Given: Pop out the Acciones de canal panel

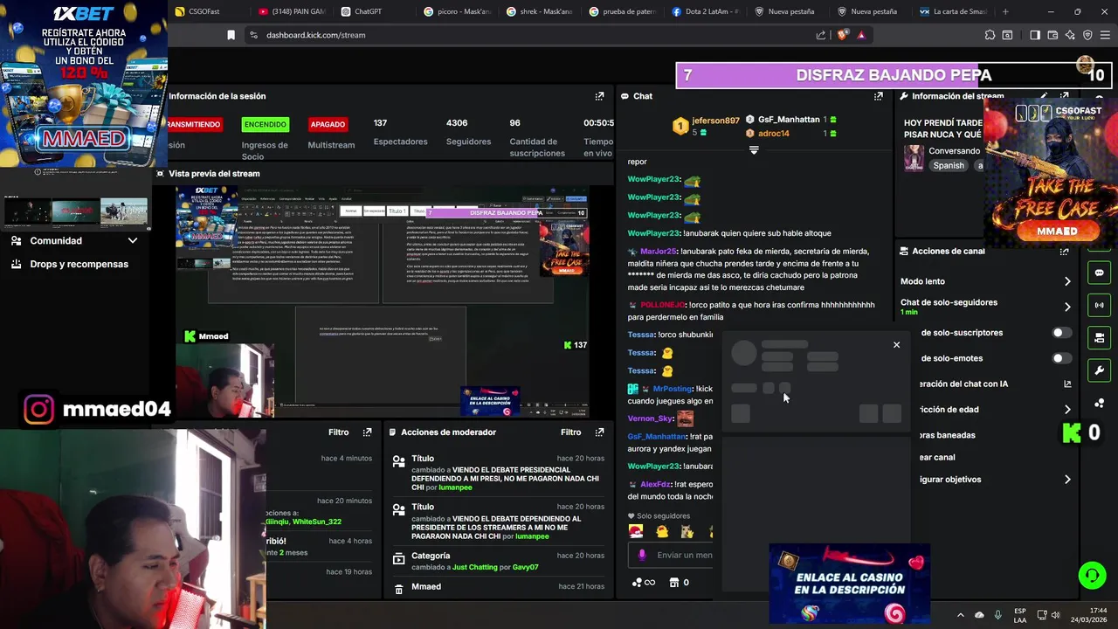Looking at the screenshot, I should (x=1064, y=252).
